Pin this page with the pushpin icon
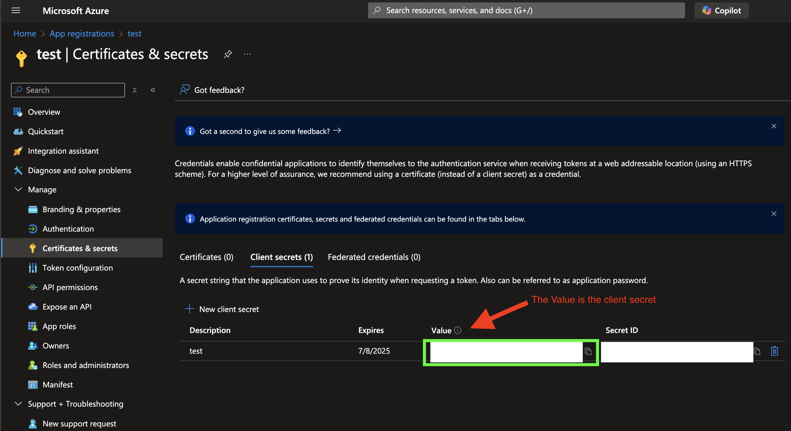The width and height of the screenshot is (791, 431). pos(228,54)
